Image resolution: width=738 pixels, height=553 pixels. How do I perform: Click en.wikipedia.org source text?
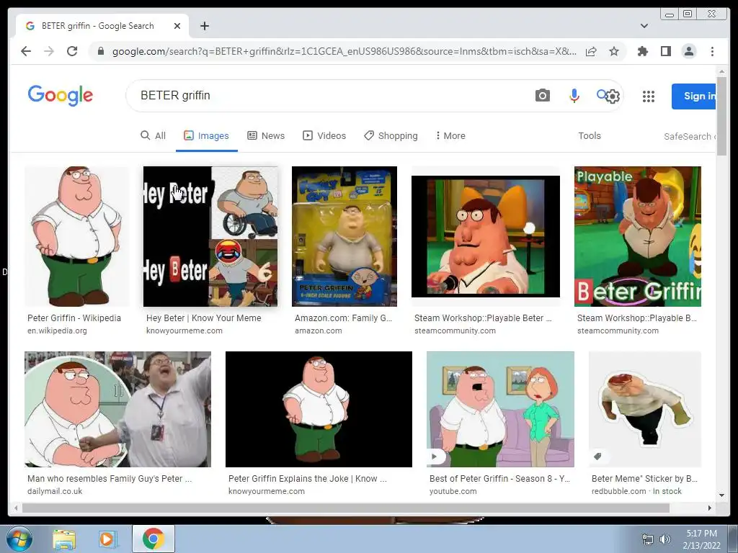tap(57, 331)
